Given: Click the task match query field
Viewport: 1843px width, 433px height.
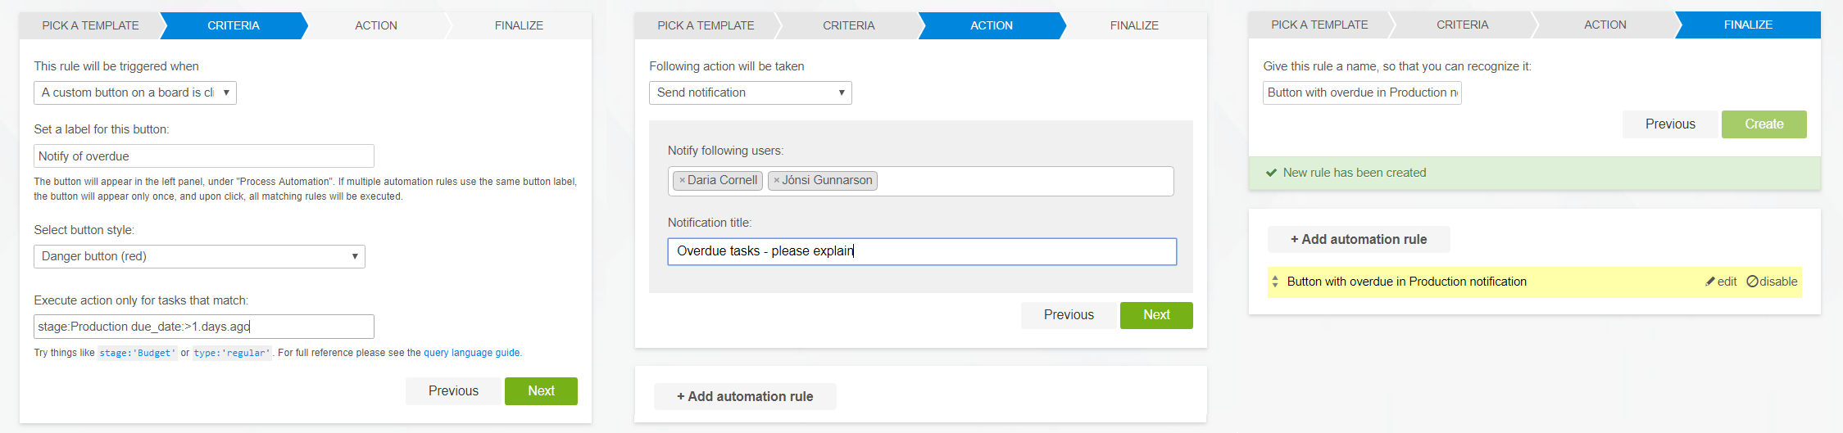Looking at the screenshot, I should pos(203,327).
